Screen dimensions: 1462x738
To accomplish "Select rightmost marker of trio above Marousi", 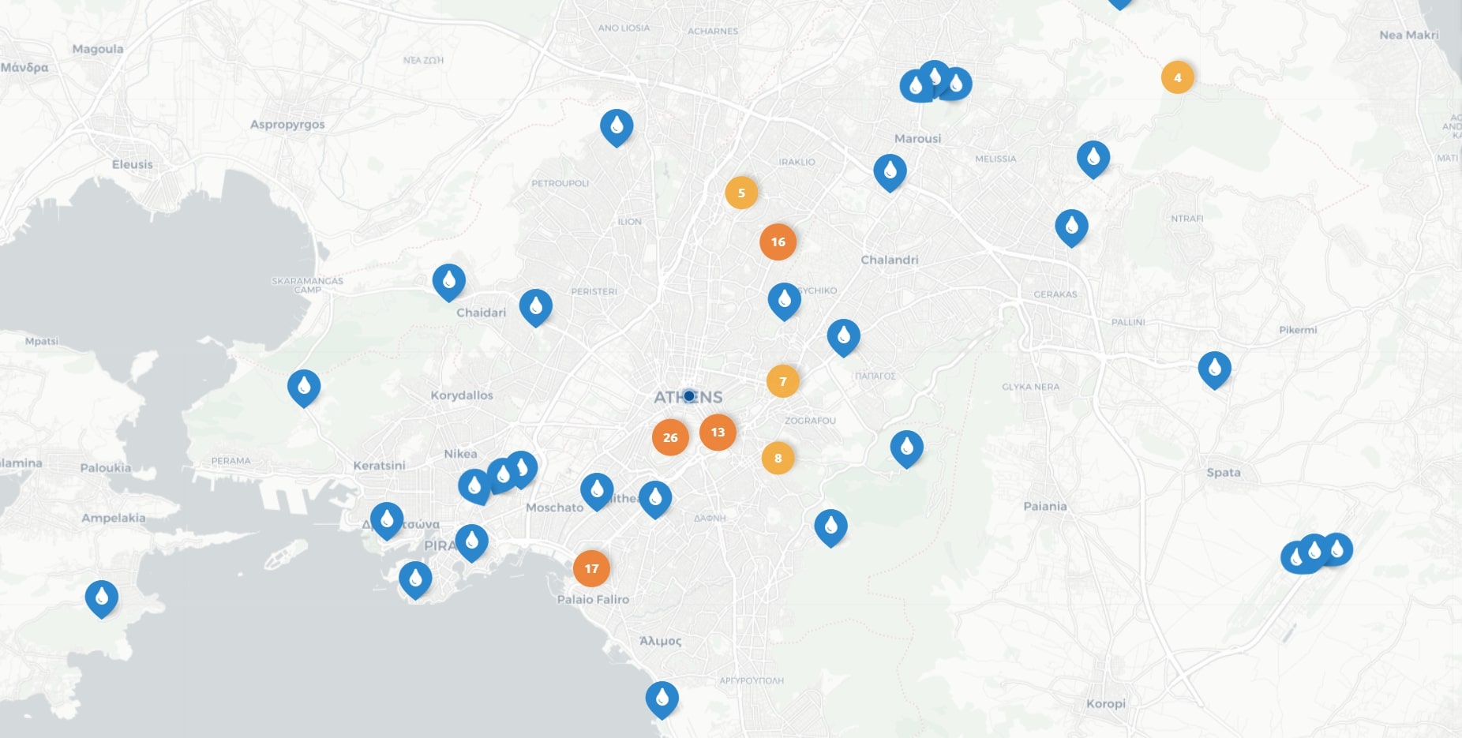I will (x=958, y=83).
